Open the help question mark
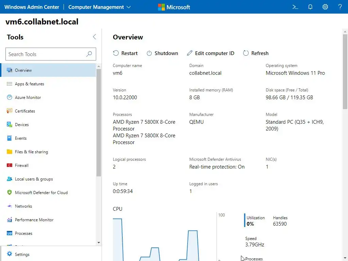The height and width of the screenshot is (261, 348). [x=340, y=7]
